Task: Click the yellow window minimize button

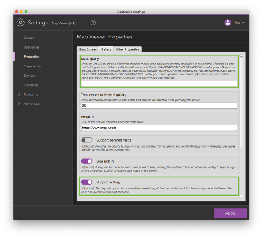Action: 21,12
